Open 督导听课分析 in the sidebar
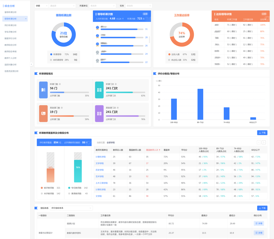 coord(10,12)
